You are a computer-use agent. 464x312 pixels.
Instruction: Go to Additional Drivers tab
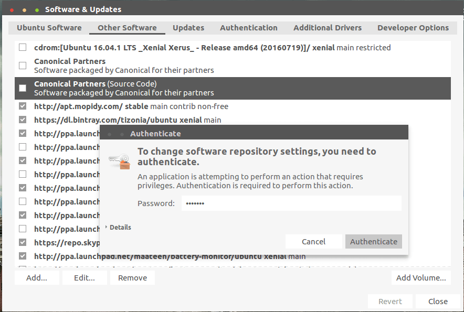328,28
